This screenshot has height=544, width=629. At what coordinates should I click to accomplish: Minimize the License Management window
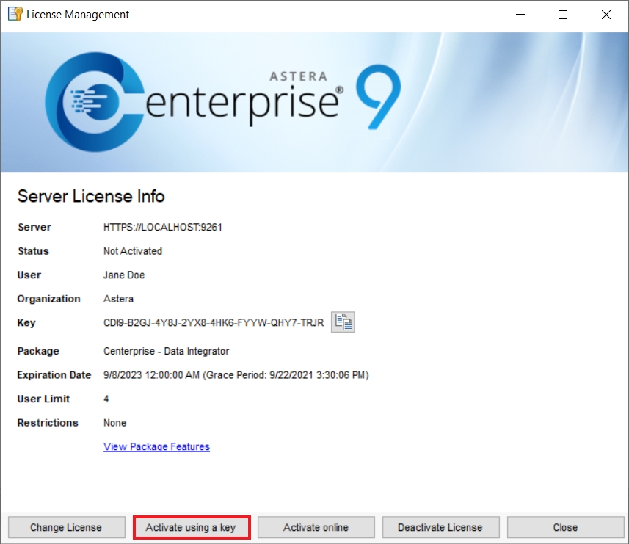tap(520, 15)
